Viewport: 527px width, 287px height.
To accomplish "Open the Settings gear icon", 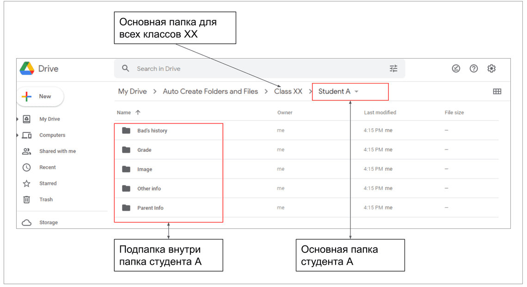I will 491,69.
